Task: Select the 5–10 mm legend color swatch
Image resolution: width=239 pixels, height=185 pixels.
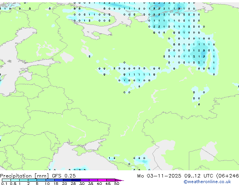Action: [41, 180]
